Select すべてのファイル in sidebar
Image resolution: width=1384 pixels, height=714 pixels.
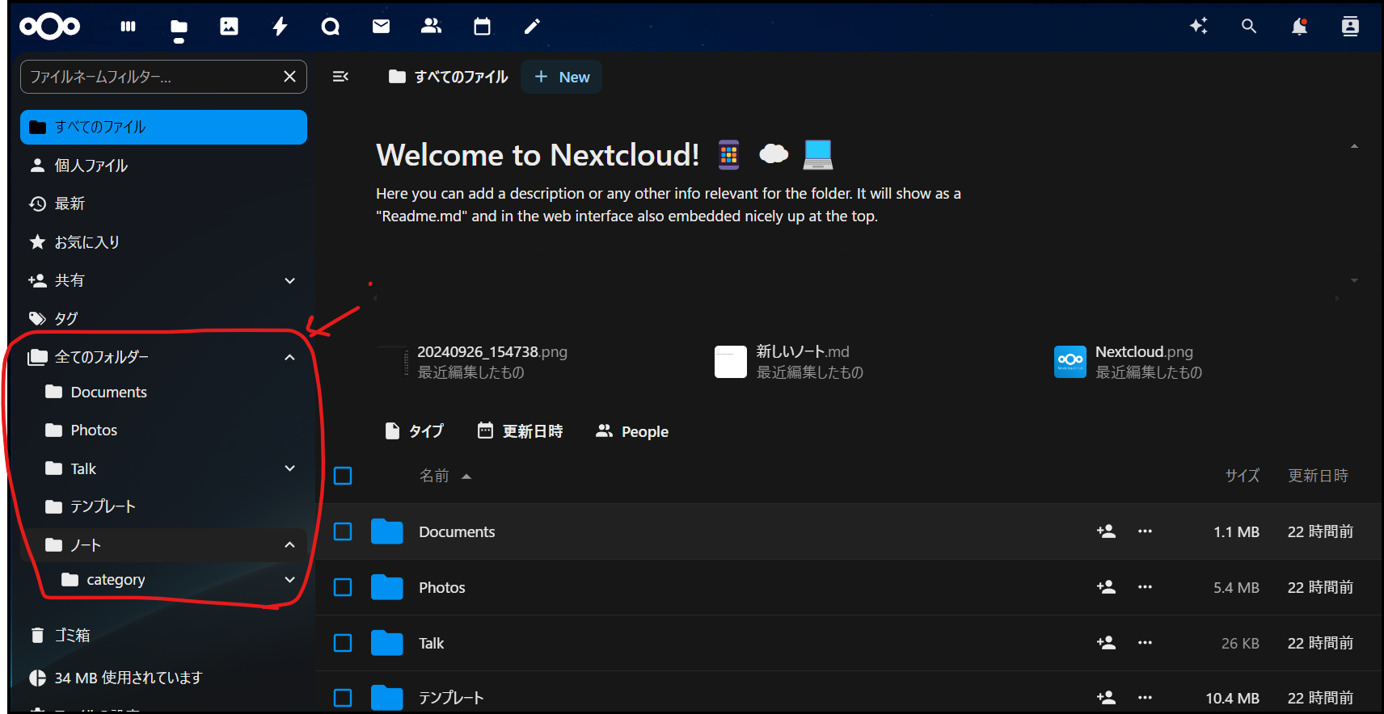click(163, 127)
